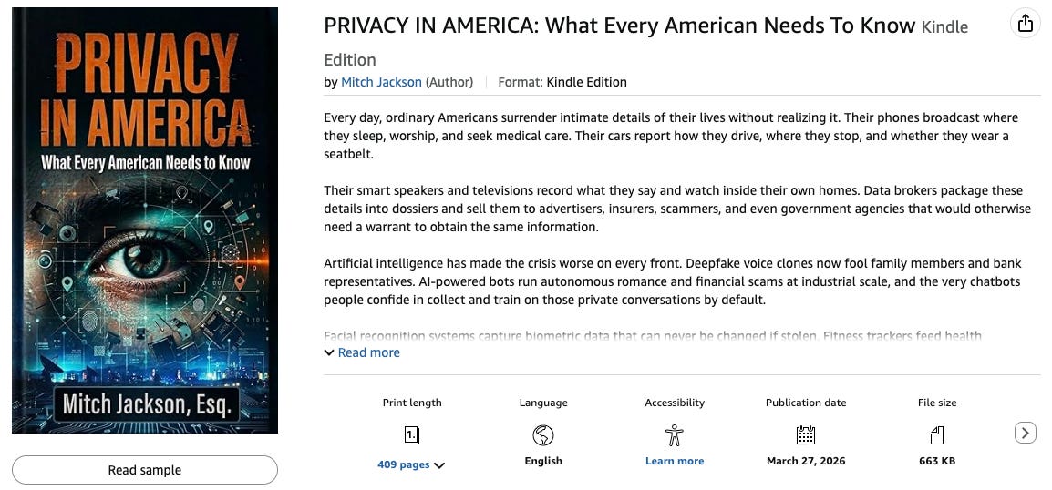The image size is (1052, 490).
Task: Click the Kindle Edition format label
Action: click(x=586, y=83)
